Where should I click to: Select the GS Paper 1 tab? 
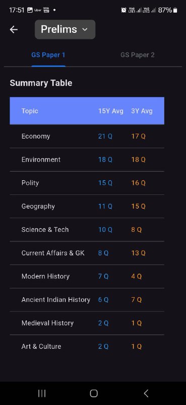(48, 55)
